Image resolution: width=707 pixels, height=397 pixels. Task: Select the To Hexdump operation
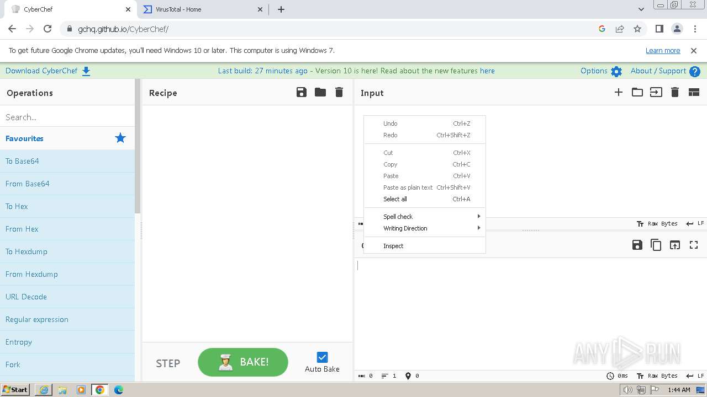point(67,251)
